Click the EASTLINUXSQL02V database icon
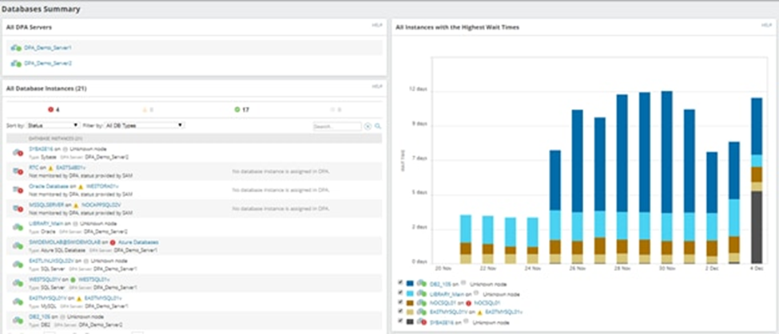Viewport: 779px width, 334px height. [x=18, y=264]
